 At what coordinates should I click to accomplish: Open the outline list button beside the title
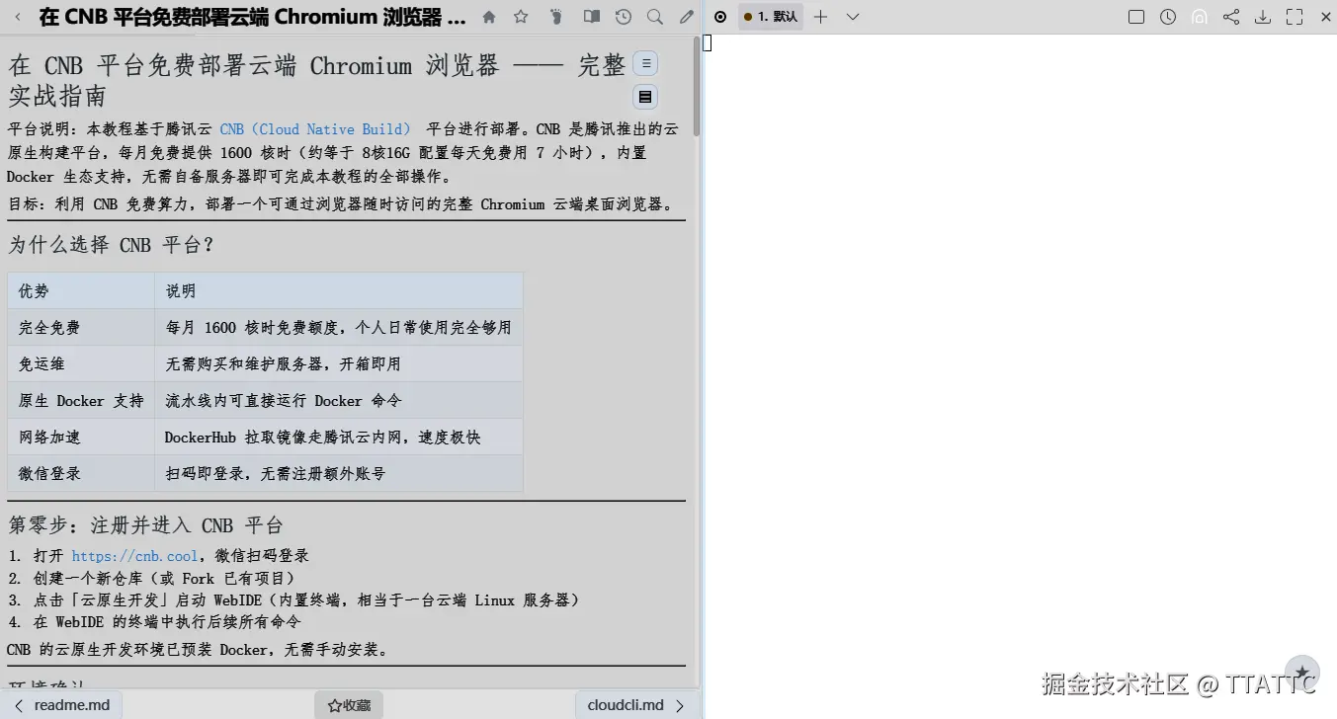click(x=645, y=63)
